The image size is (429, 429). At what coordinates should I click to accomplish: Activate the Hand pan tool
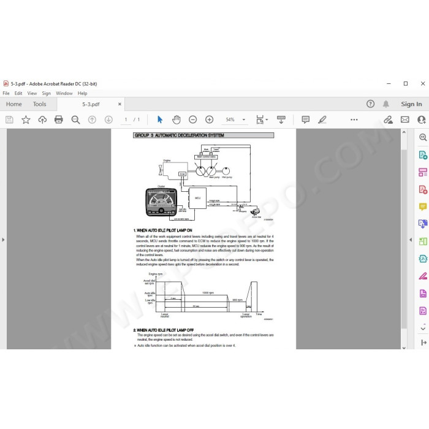pos(177,120)
